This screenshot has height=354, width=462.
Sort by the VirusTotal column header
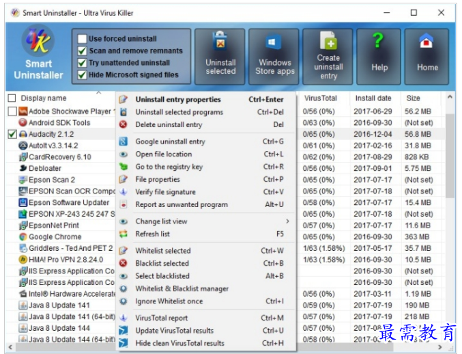pos(321,98)
